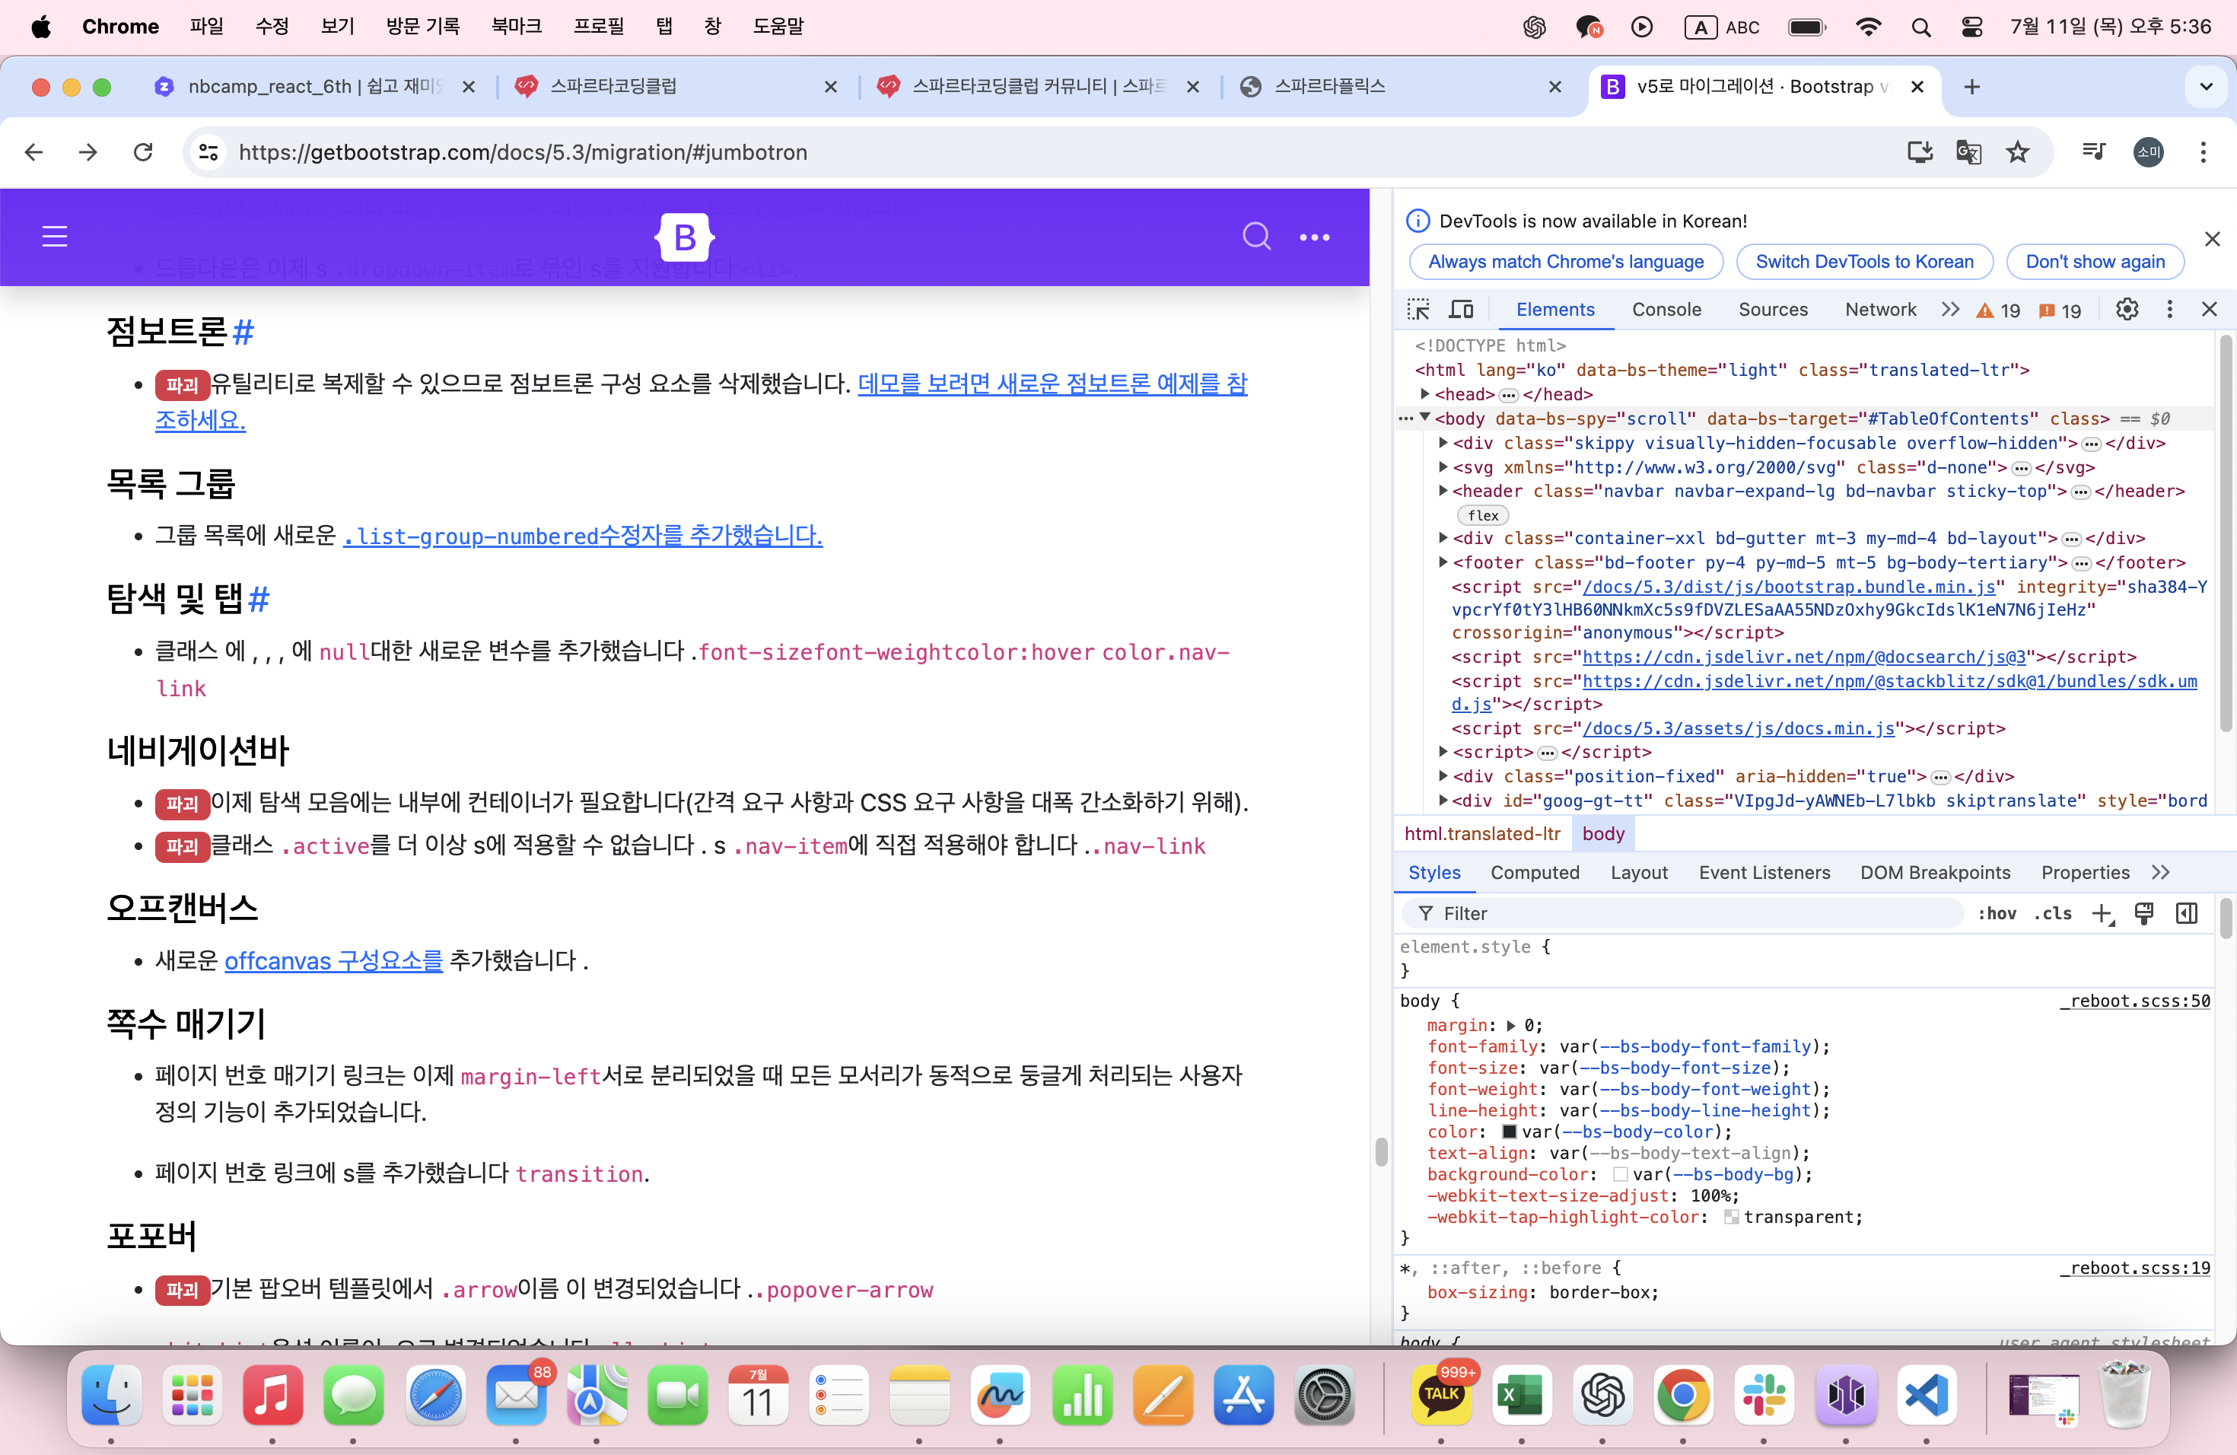Add a new style rule
This screenshot has width=2237, height=1455.
pos(2102,914)
